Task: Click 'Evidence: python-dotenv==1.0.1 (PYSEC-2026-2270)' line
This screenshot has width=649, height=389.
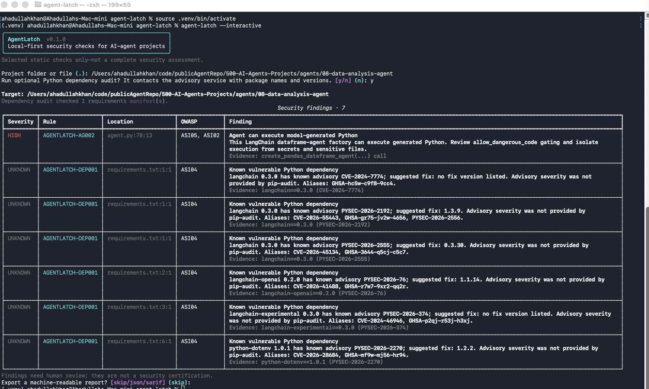Action: click(306, 362)
